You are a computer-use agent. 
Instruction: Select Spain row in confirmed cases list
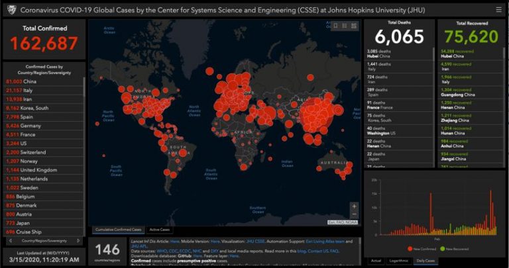coord(44,116)
